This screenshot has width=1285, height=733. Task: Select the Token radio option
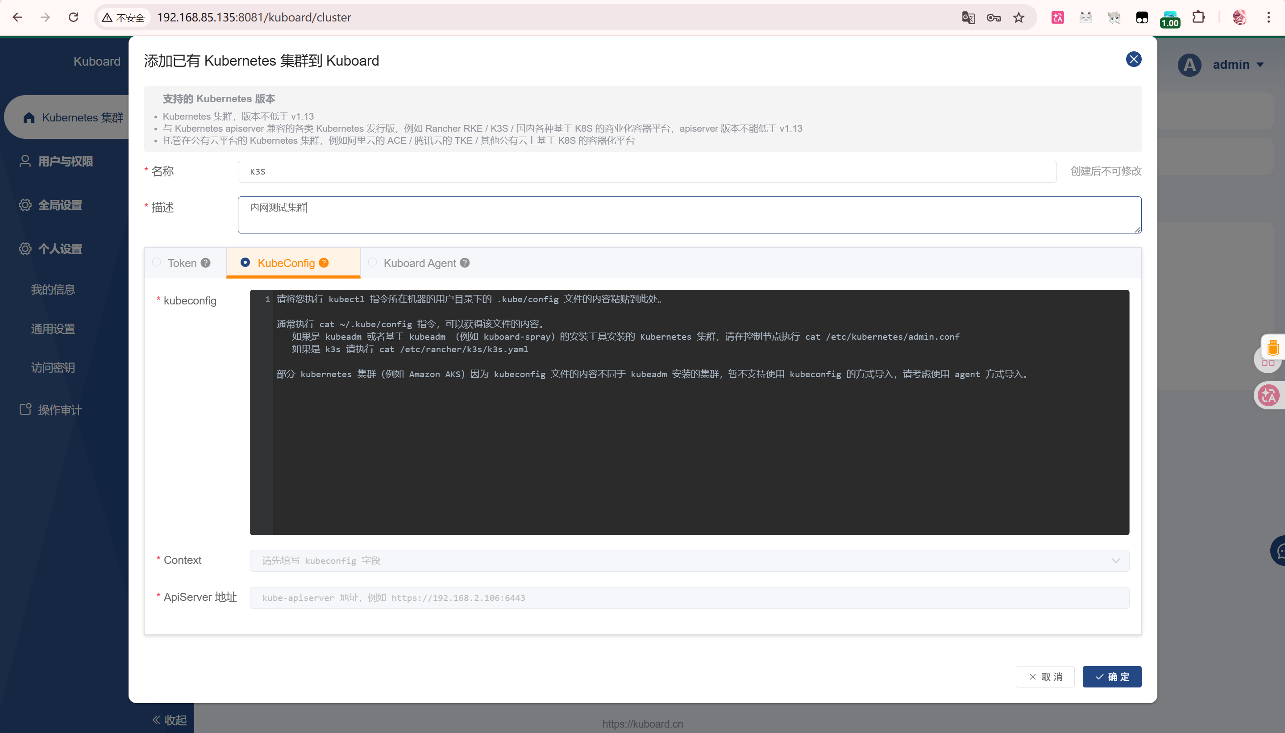click(x=157, y=262)
